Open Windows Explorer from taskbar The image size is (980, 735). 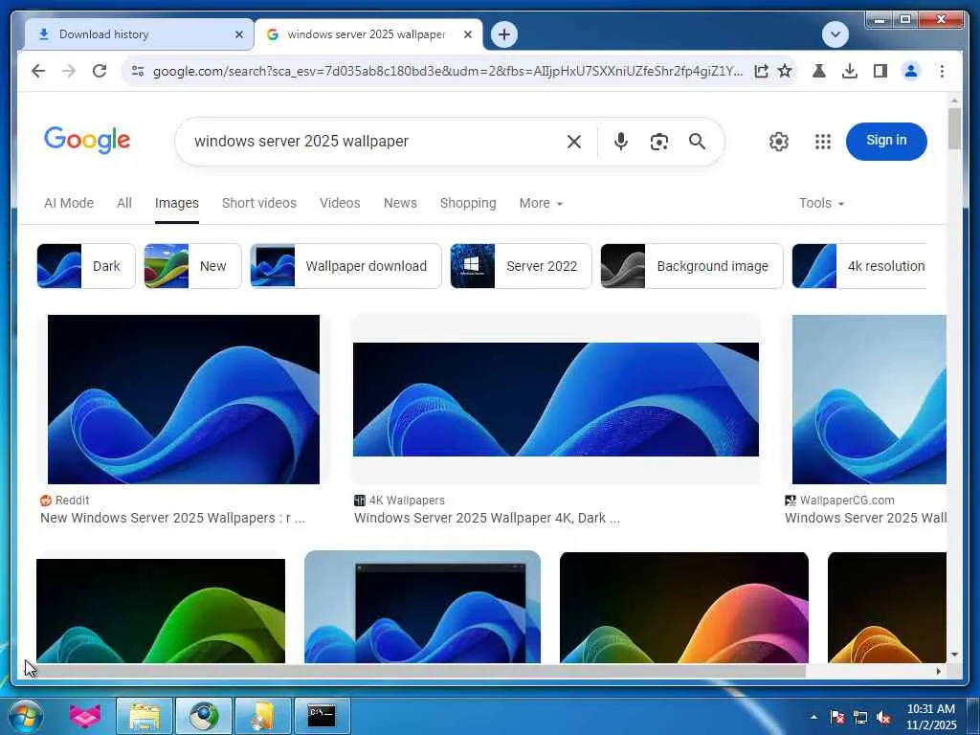point(145,716)
